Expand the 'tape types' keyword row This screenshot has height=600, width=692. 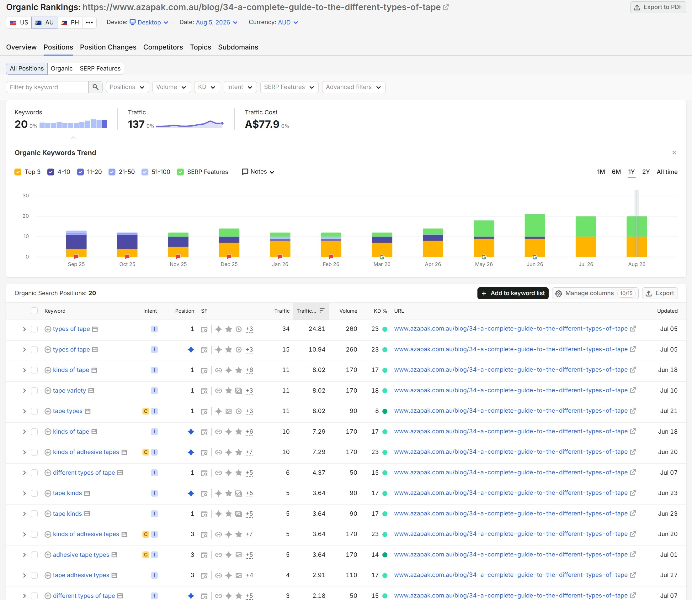24,411
